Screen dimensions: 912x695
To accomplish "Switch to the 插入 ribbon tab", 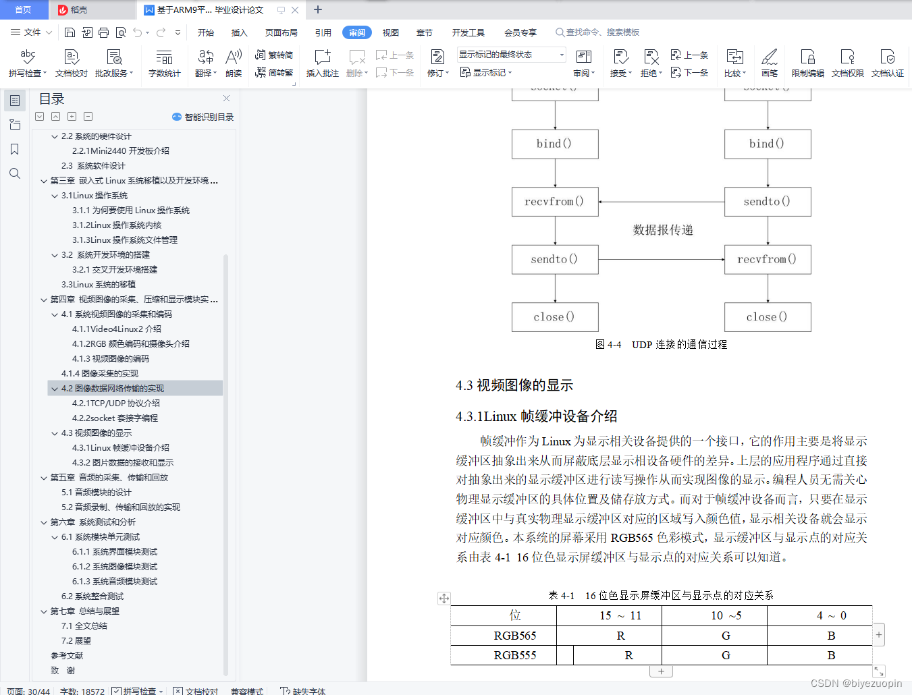I will (x=240, y=32).
